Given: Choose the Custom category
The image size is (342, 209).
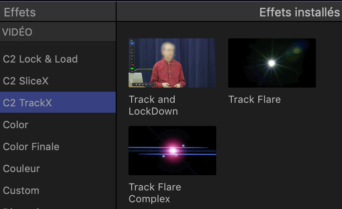Looking at the screenshot, I should 58,190.
